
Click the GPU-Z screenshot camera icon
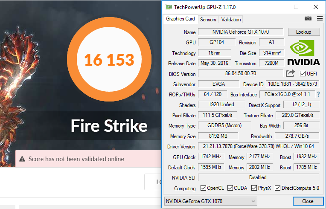coord(308,19)
